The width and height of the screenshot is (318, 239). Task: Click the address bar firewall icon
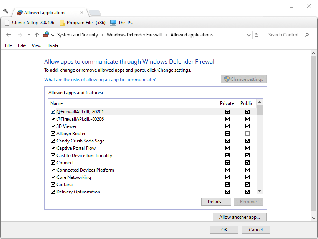(46, 34)
